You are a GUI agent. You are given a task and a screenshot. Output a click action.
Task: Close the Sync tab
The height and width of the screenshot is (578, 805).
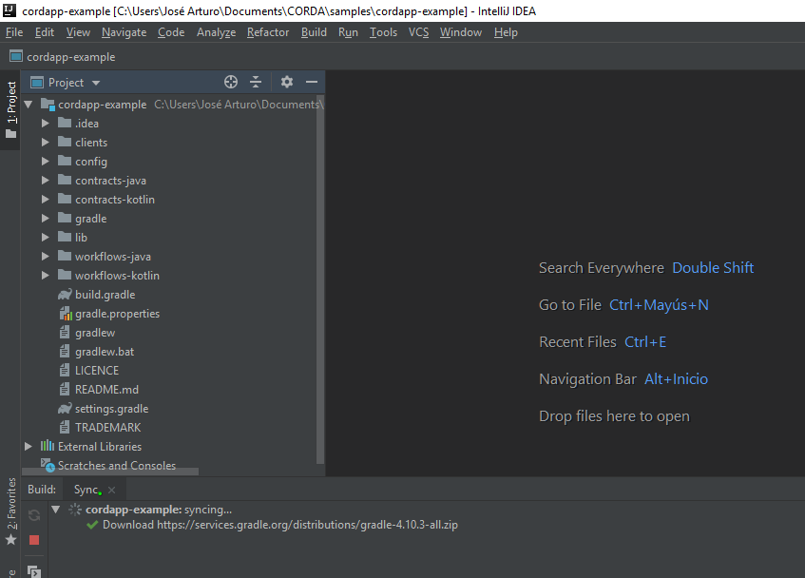tap(111, 490)
